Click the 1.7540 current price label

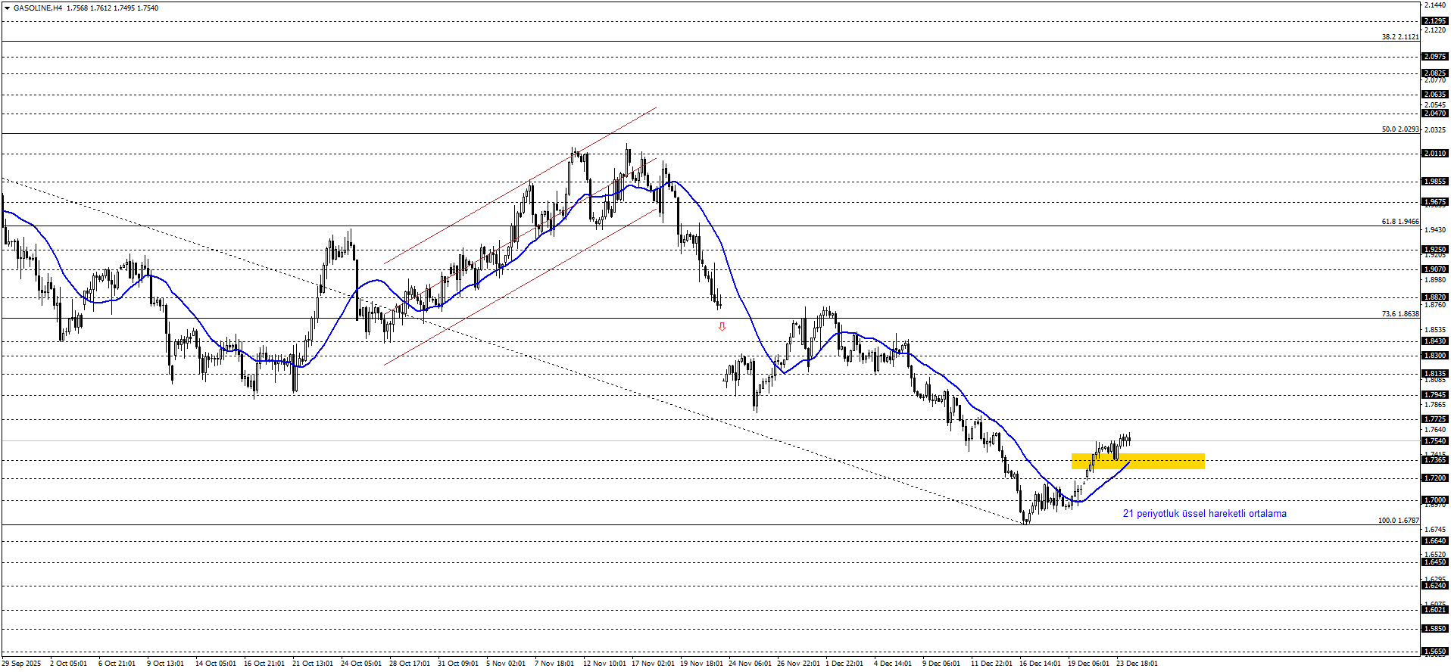pos(1434,441)
